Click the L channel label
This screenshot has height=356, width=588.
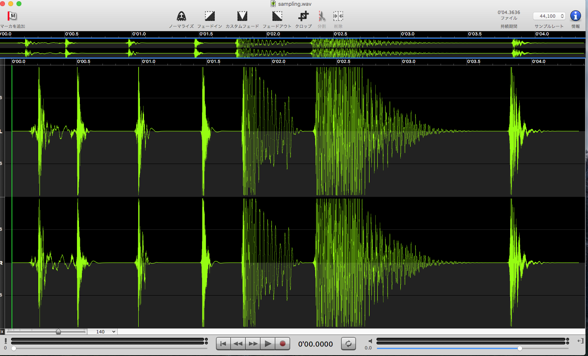pyautogui.click(x=1, y=132)
